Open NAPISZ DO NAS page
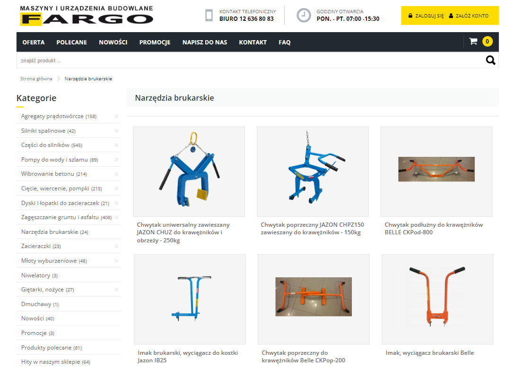The width and height of the screenshot is (515, 368). click(x=205, y=43)
